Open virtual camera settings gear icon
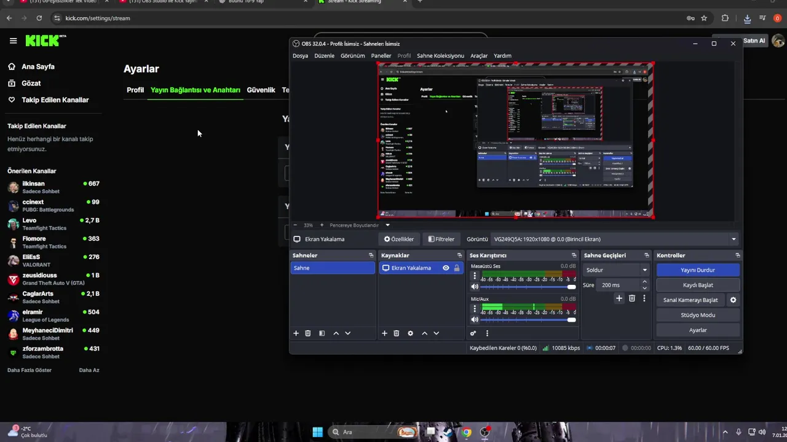 click(733, 300)
